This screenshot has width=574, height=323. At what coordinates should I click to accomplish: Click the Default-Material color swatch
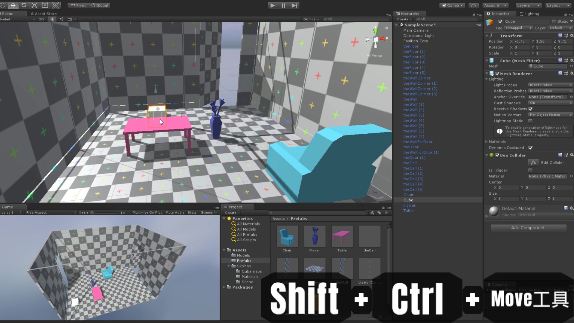[x=493, y=211]
